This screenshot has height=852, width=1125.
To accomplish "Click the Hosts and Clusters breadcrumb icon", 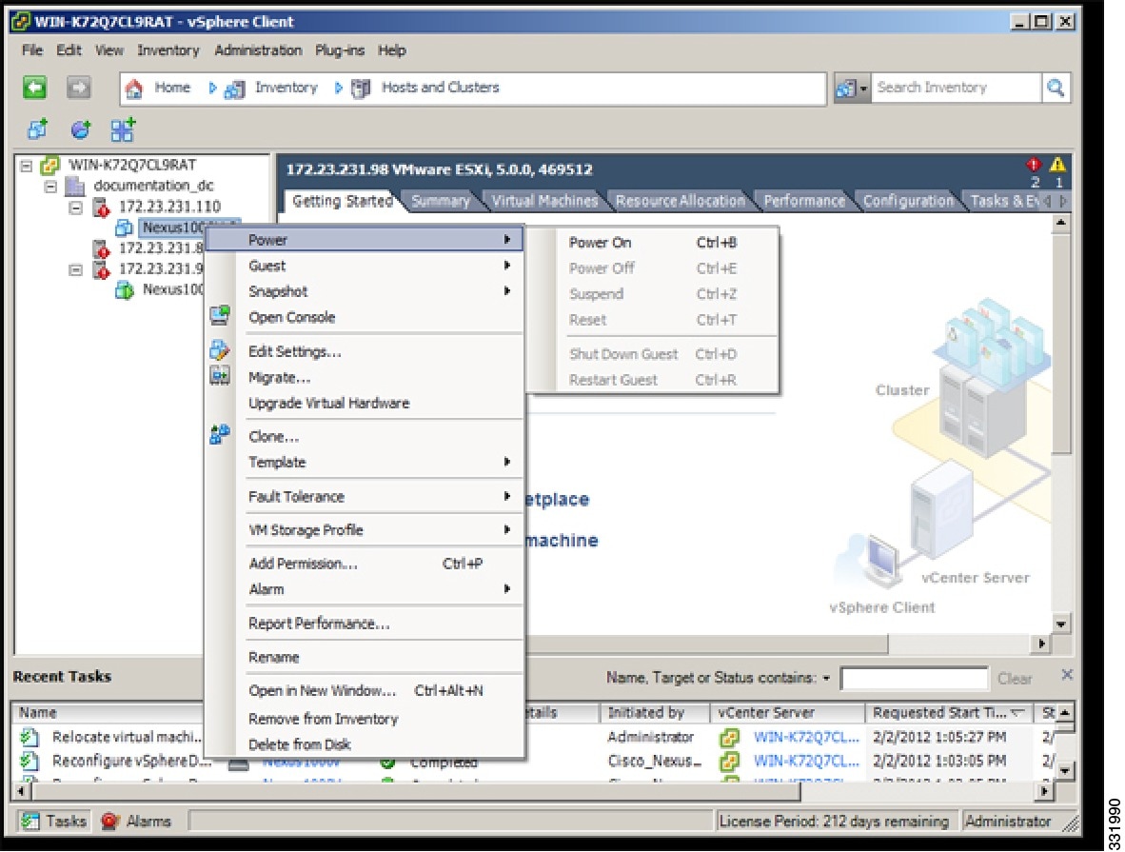I will (x=360, y=89).
